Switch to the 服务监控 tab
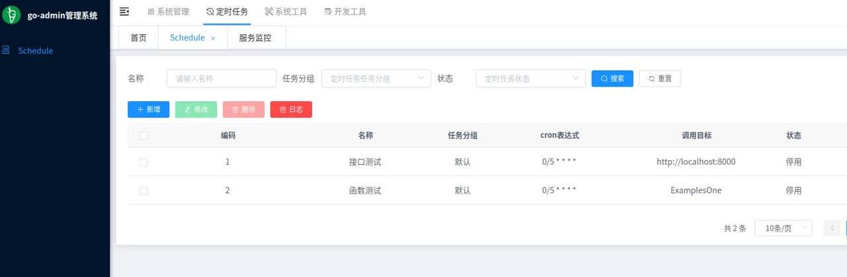The height and width of the screenshot is (277, 847). click(255, 38)
